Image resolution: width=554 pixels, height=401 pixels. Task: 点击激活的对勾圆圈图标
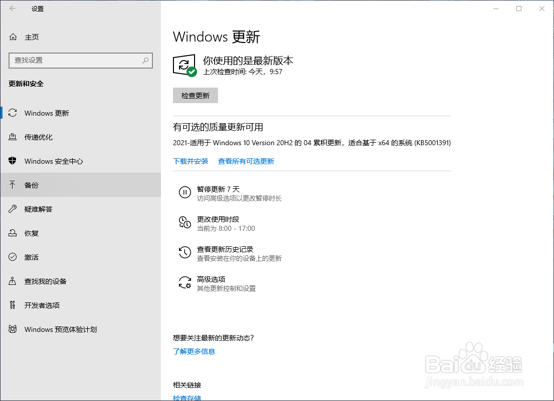coord(13,257)
